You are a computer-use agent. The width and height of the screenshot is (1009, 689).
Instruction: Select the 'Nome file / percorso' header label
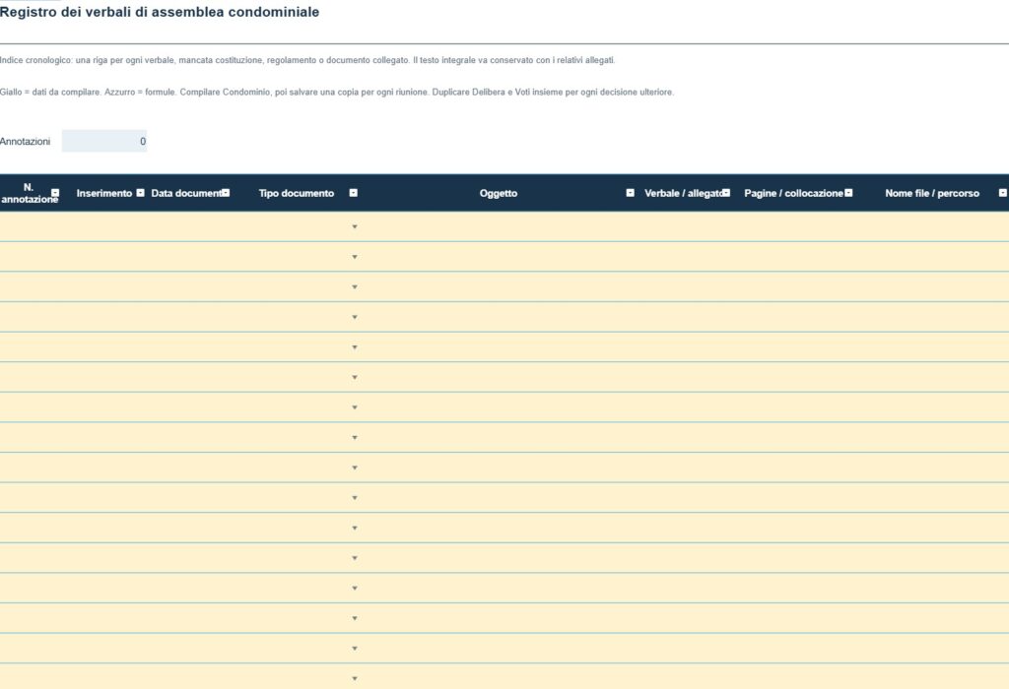point(932,193)
